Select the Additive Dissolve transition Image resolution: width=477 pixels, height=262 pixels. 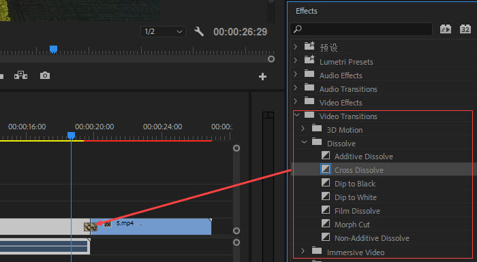363,157
